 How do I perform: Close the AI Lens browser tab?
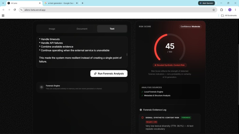pyautogui.click(x=40, y=3)
